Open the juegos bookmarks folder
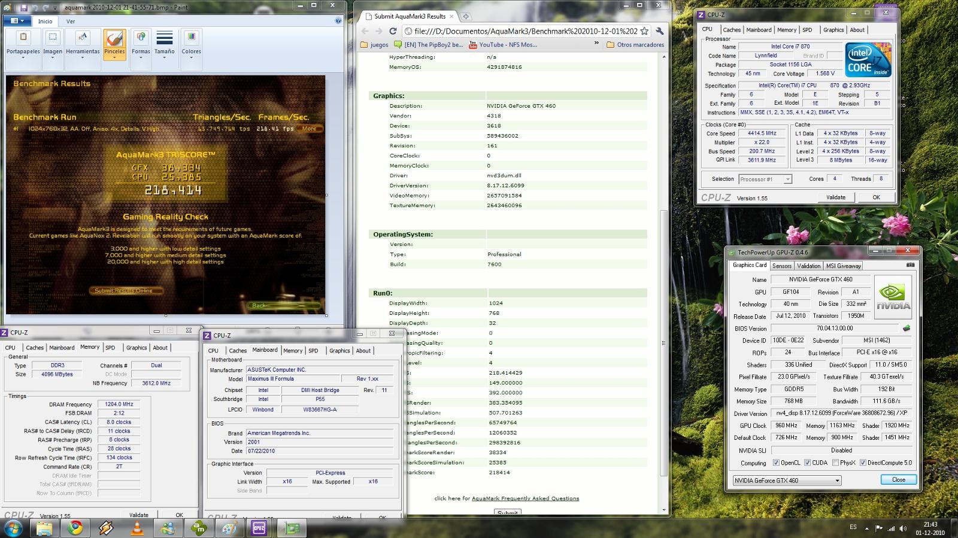Screen dimensions: 958x538 [375, 45]
